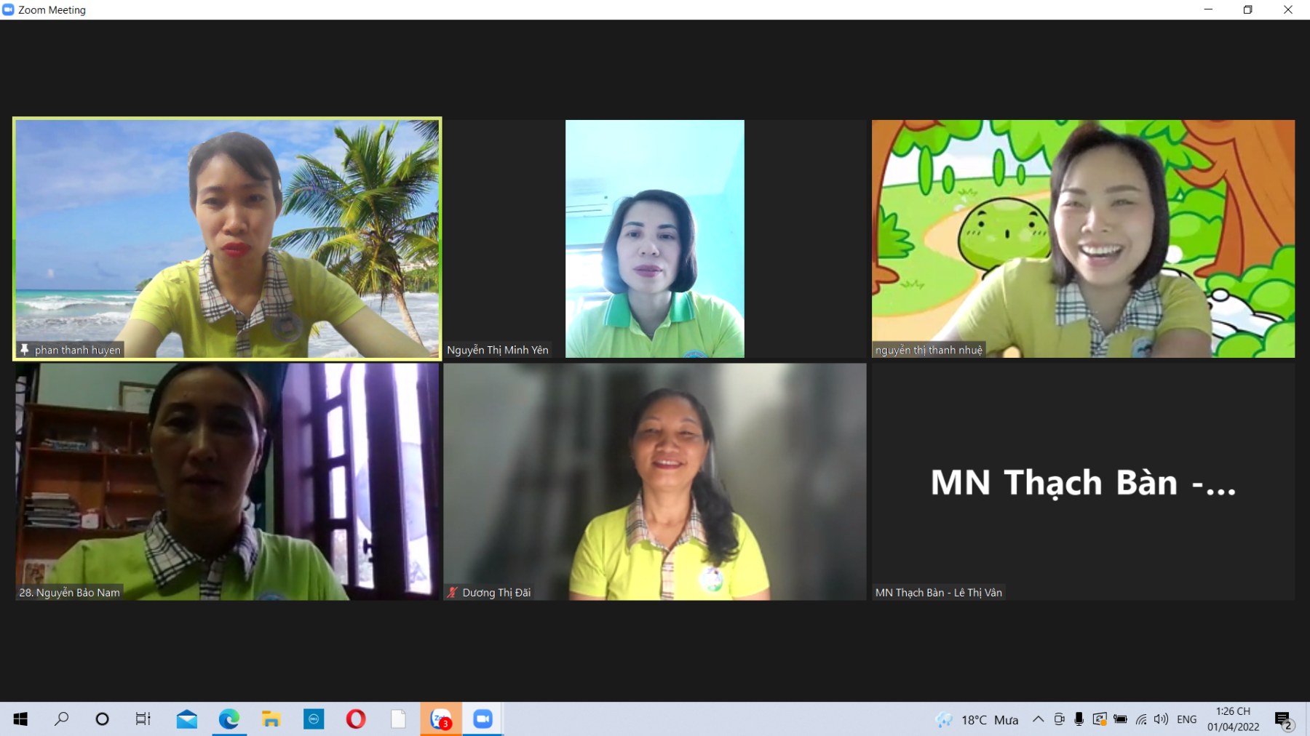Select nguyễn thị thanh nhuệ's video tile
This screenshot has height=736, width=1310.
click(1083, 239)
